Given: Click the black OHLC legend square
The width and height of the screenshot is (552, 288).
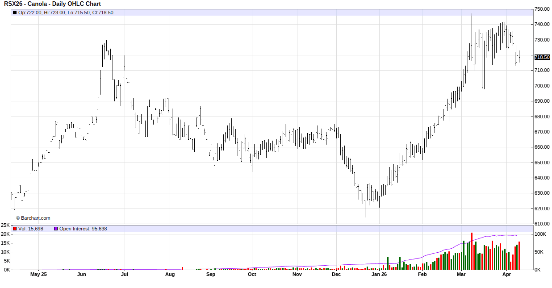Looking at the screenshot, I should (x=14, y=13).
